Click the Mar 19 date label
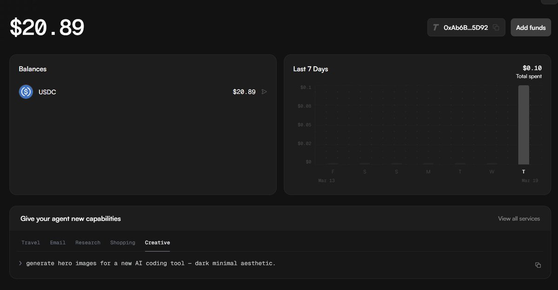Image resolution: width=558 pixels, height=290 pixels. (x=530, y=180)
